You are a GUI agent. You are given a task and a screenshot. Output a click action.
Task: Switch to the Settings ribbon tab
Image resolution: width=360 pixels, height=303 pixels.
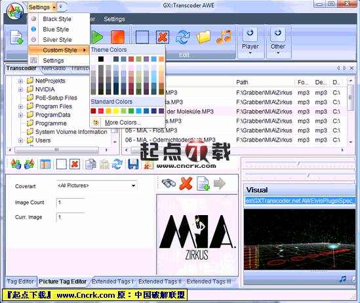point(114,19)
